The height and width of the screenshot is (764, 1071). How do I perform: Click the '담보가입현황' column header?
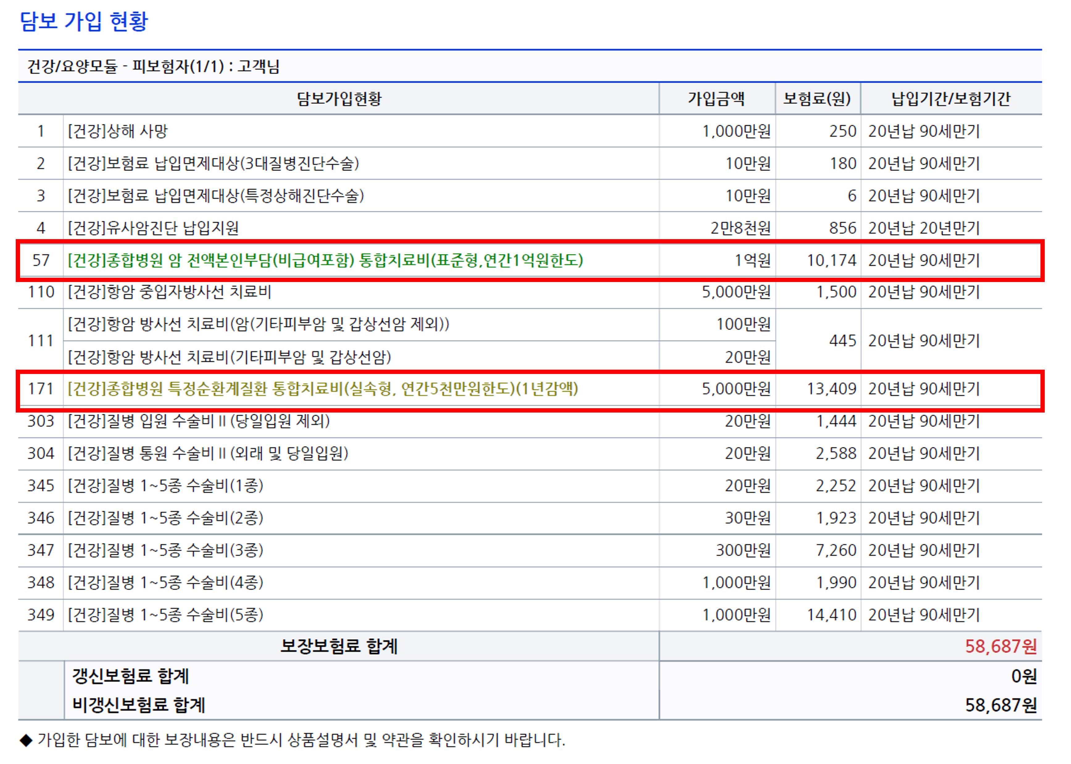pyautogui.click(x=339, y=99)
